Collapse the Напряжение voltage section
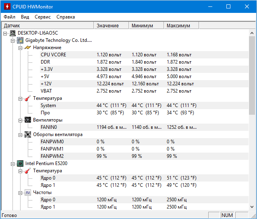Screen dimensions: 257x219 click(x=20, y=48)
